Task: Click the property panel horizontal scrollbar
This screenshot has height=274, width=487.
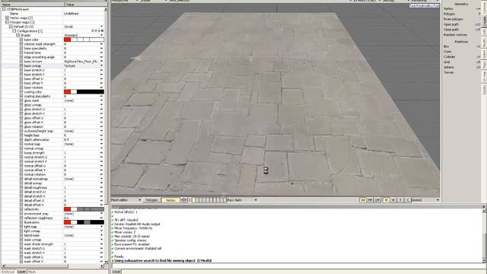Action: 53,266
